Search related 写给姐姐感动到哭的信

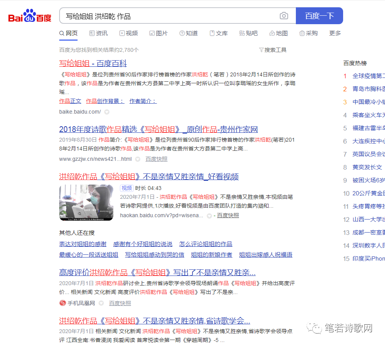155,255
